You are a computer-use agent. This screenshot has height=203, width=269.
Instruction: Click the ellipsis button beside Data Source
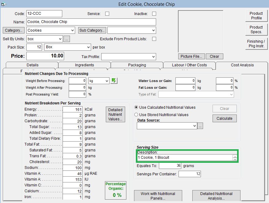click(x=200, y=126)
